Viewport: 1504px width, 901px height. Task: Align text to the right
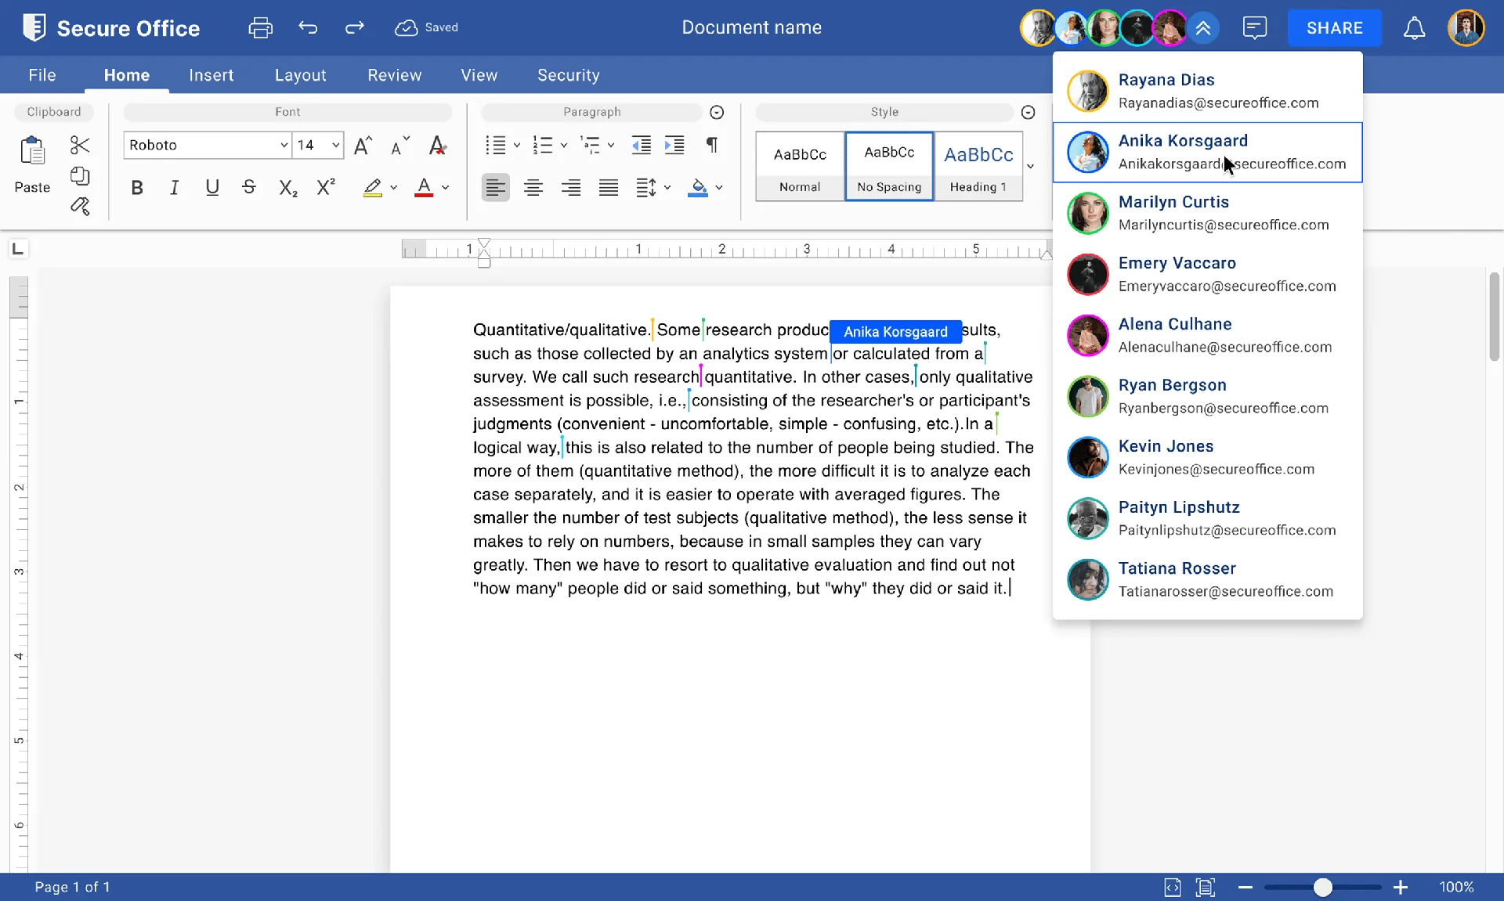(571, 188)
